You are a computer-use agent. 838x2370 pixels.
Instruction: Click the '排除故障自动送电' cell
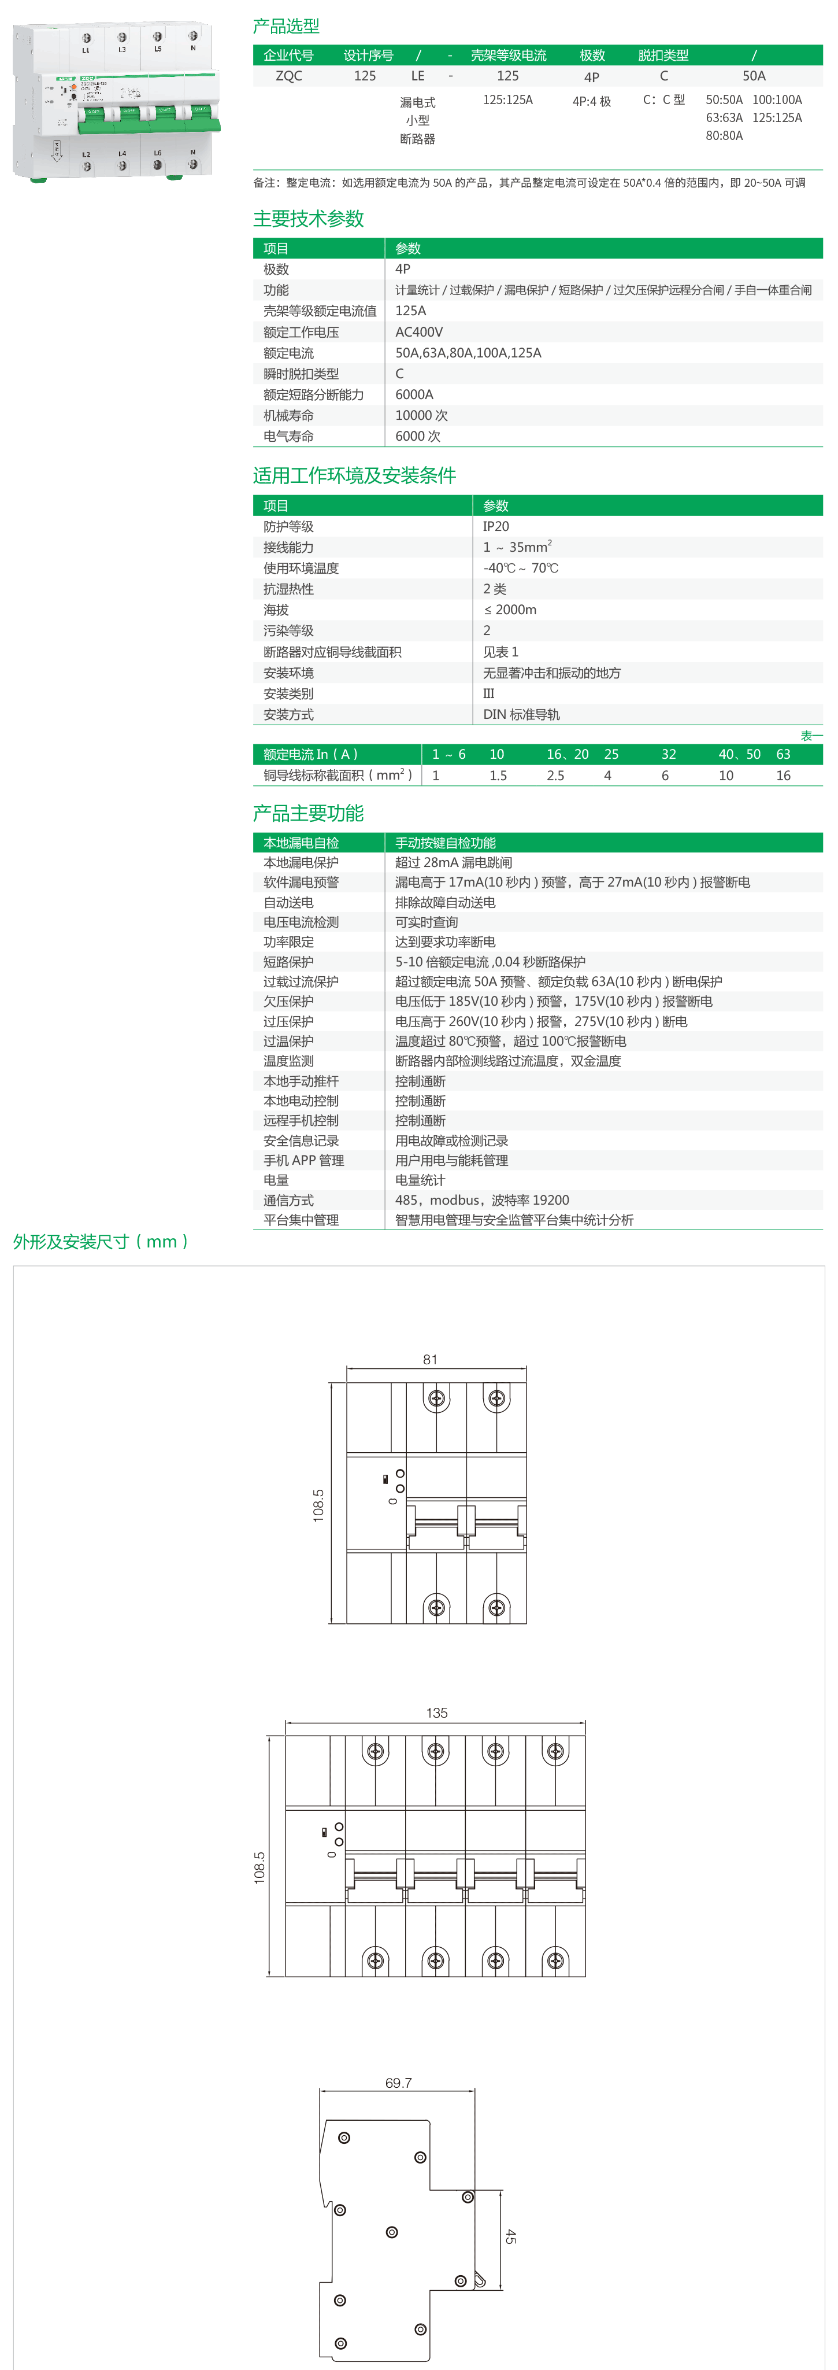coord(445,903)
